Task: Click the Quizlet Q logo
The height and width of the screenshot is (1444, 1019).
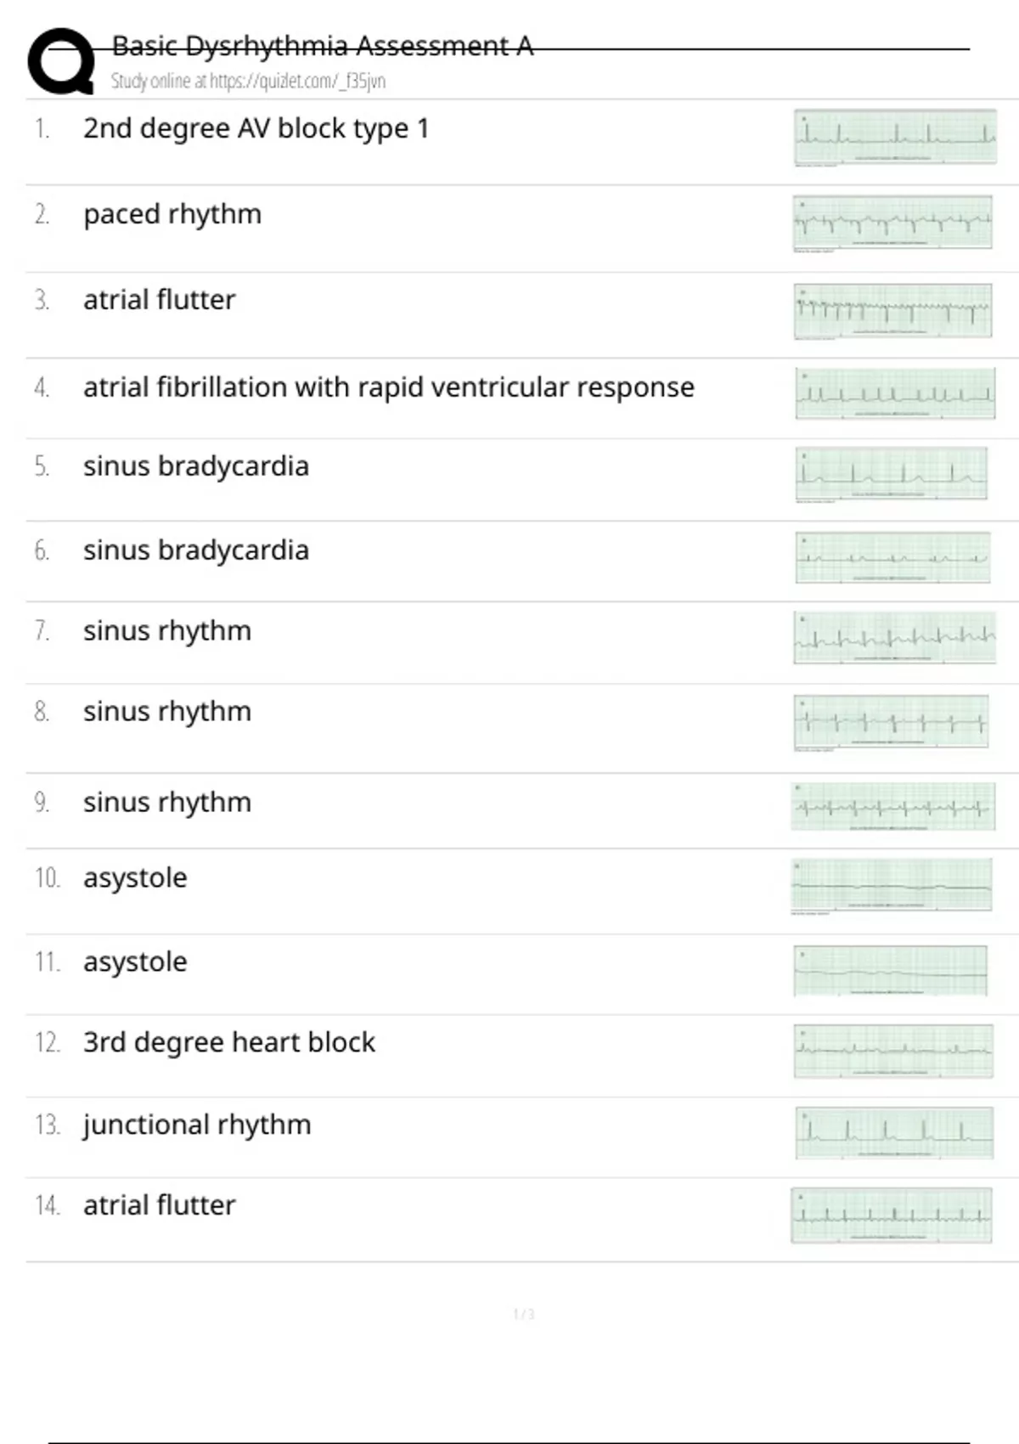Action: (x=61, y=61)
